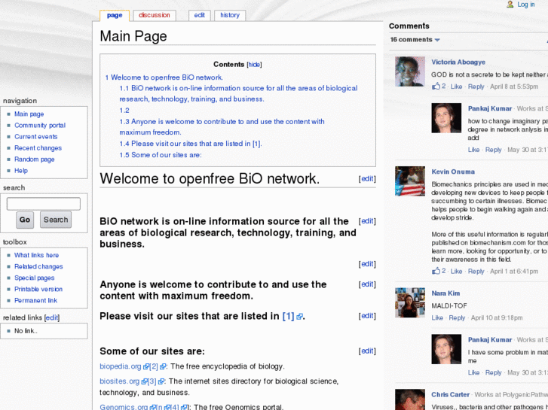The height and width of the screenshot is (410, 548).
Task: Focus the wiki search input field
Action: tap(43, 204)
